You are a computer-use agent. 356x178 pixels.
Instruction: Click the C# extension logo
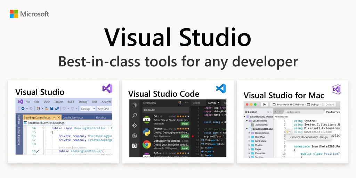coord(147,120)
